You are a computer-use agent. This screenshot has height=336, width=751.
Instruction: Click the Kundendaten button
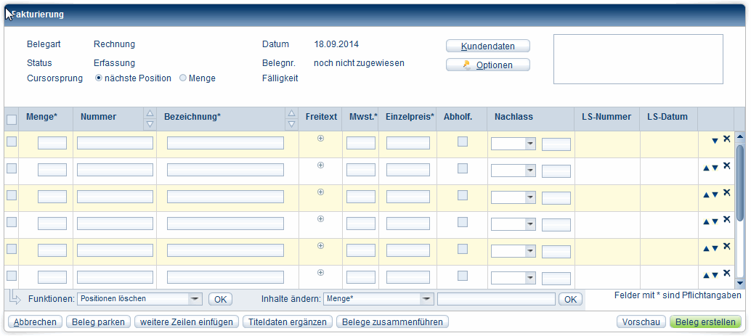pyautogui.click(x=487, y=46)
